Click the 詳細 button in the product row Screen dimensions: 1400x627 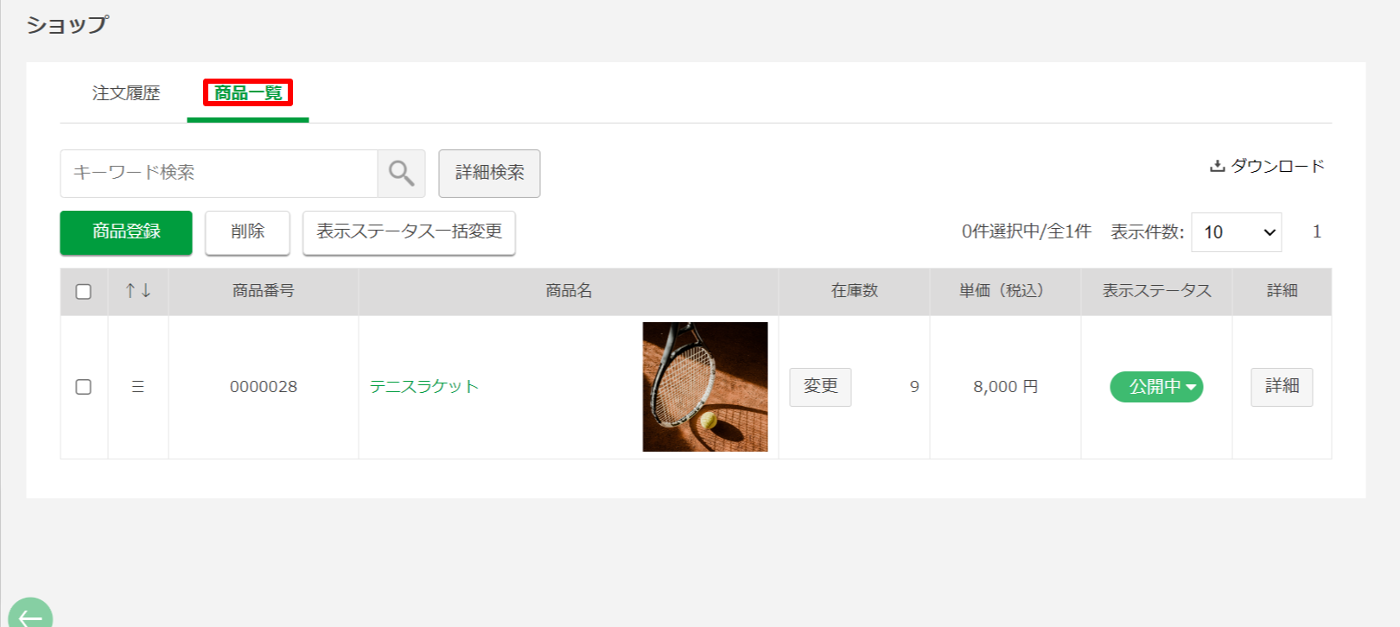[1282, 387]
